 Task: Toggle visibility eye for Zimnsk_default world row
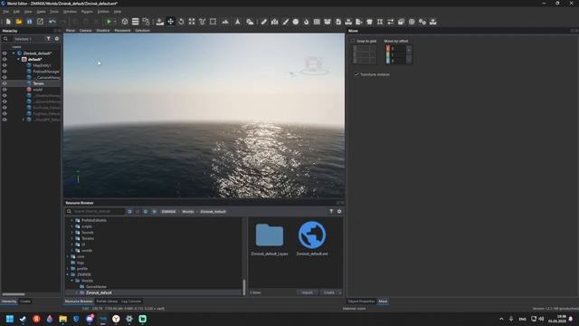click(x=5, y=53)
